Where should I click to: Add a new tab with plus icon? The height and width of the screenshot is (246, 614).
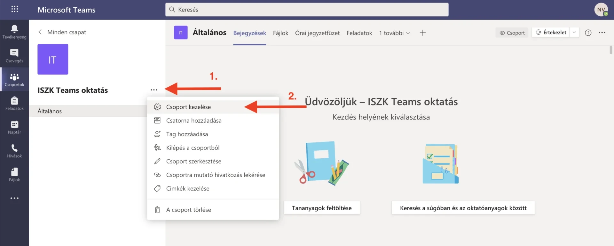422,33
